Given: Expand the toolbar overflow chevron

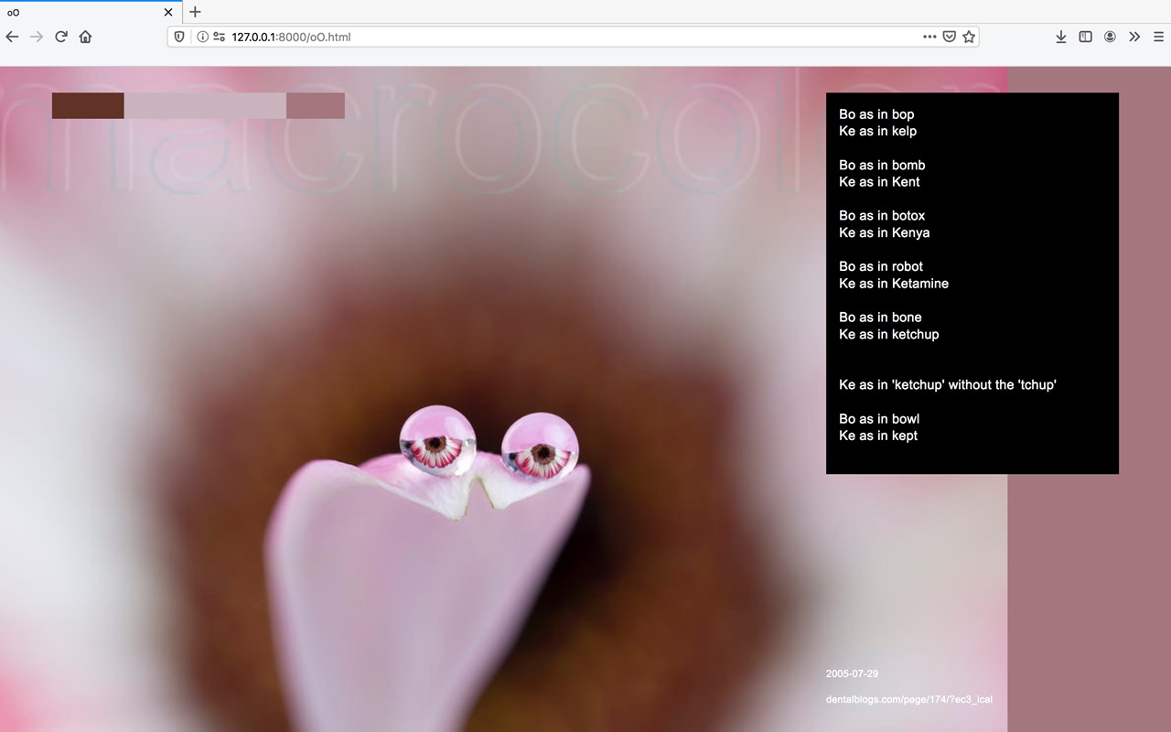Looking at the screenshot, I should (x=1134, y=37).
